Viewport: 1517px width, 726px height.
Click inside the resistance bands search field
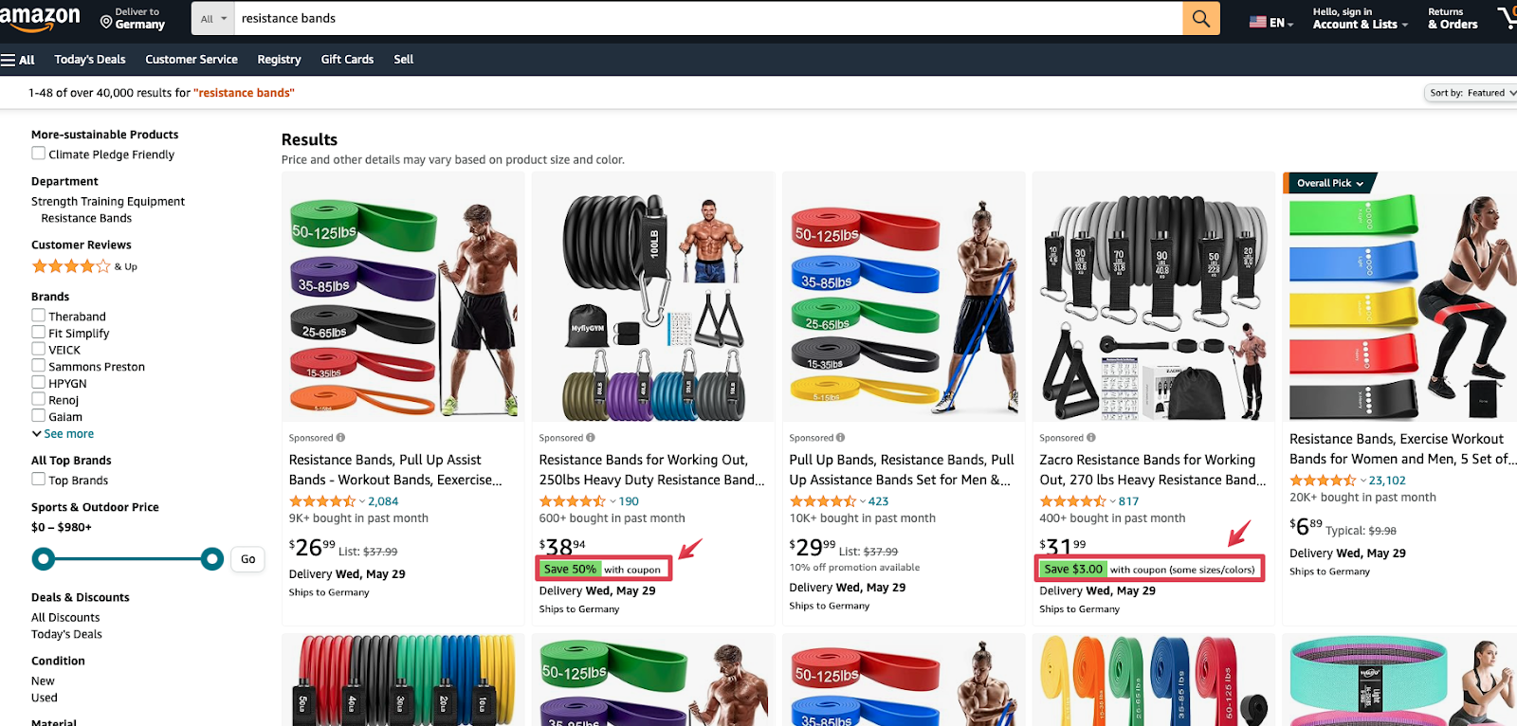(x=664, y=17)
